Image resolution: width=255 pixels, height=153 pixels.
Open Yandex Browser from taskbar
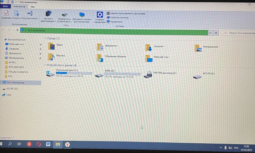(x=67, y=144)
